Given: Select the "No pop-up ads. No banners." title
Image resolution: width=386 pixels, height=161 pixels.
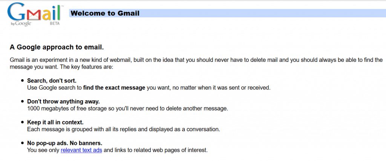Looking at the screenshot, I should click(64, 143).
